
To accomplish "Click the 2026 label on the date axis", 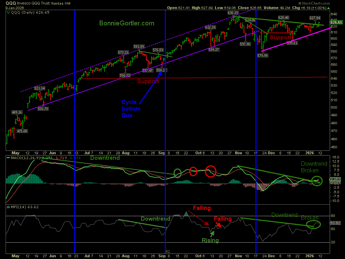I will coord(309,153).
